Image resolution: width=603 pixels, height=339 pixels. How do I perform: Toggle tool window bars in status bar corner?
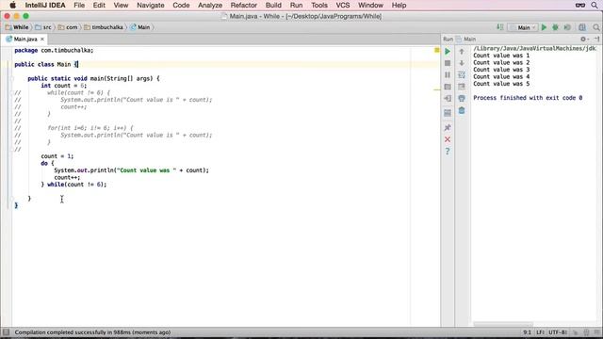pyautogui.click(x=6, y=332)
